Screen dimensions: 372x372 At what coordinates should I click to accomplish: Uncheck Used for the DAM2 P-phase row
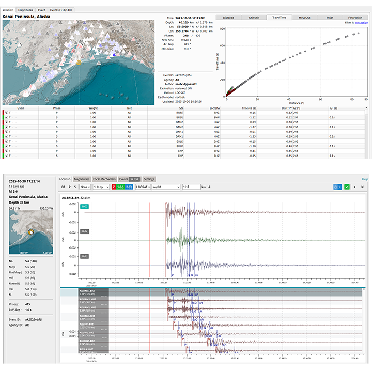point(7,122)
